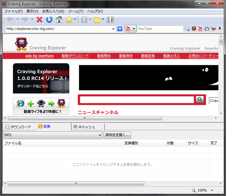Open the ツール(T) menu

coord(76,11)
